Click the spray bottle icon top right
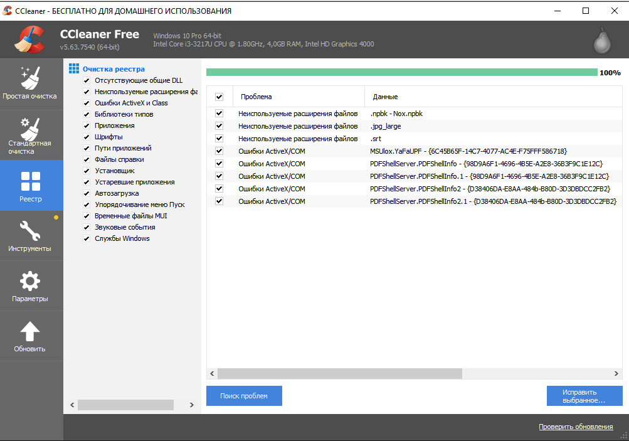Viewport: 629px width, 441px height. (601, 40)
